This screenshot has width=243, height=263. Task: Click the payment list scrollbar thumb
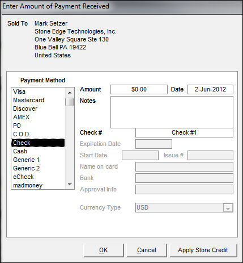coord(70,102)
